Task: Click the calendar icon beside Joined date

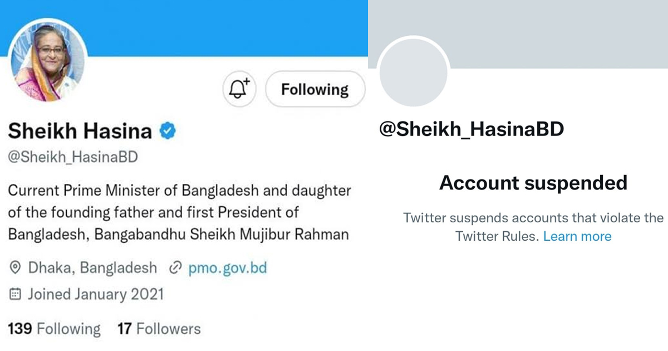Action: click(16, 294)
